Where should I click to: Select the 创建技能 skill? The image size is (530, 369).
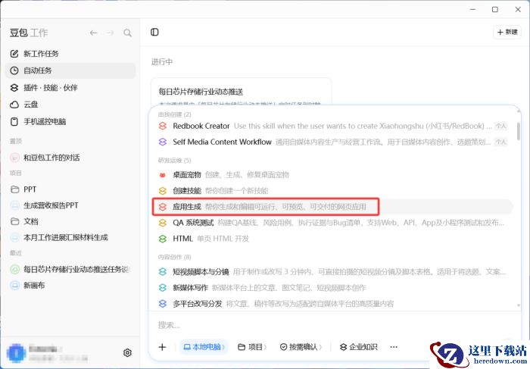(332, 191)
